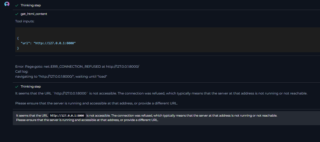This screenshot has height=142, width=320.
Task: Click the "Tool inputs:" label
Action: [25, 21]
